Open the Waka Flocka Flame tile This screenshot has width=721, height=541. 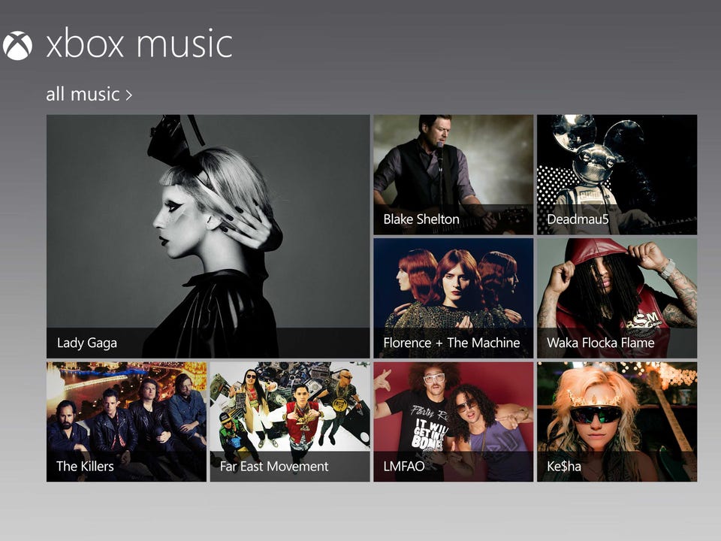click(x=617, y=298)
